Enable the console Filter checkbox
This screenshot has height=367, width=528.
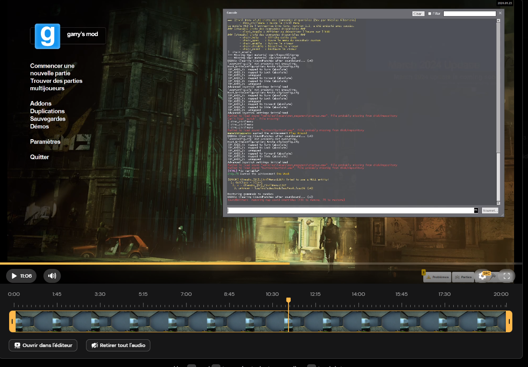(x=430, y=14)
